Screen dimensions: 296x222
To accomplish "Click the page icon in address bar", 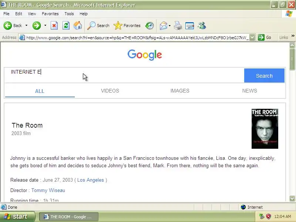I will tap(22, 38).
